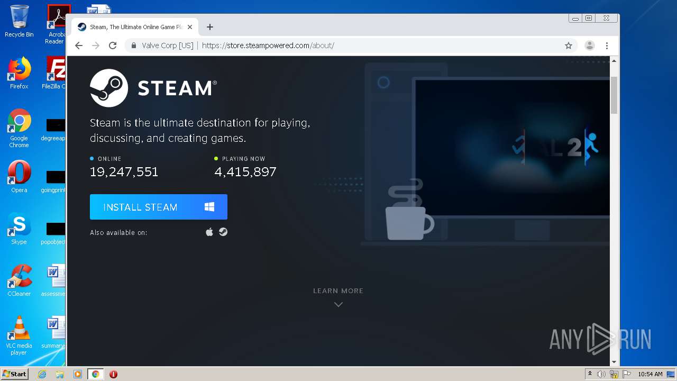Click the page scrollbar thumb
The image size is (677, 381).
[614, 95]
